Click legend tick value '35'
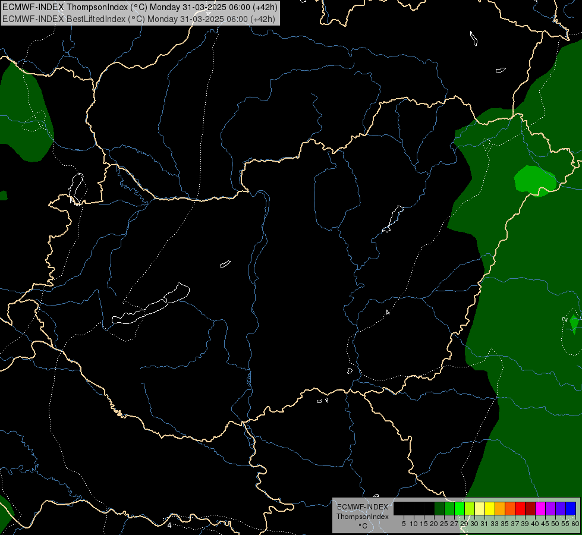 click(505, 524)
